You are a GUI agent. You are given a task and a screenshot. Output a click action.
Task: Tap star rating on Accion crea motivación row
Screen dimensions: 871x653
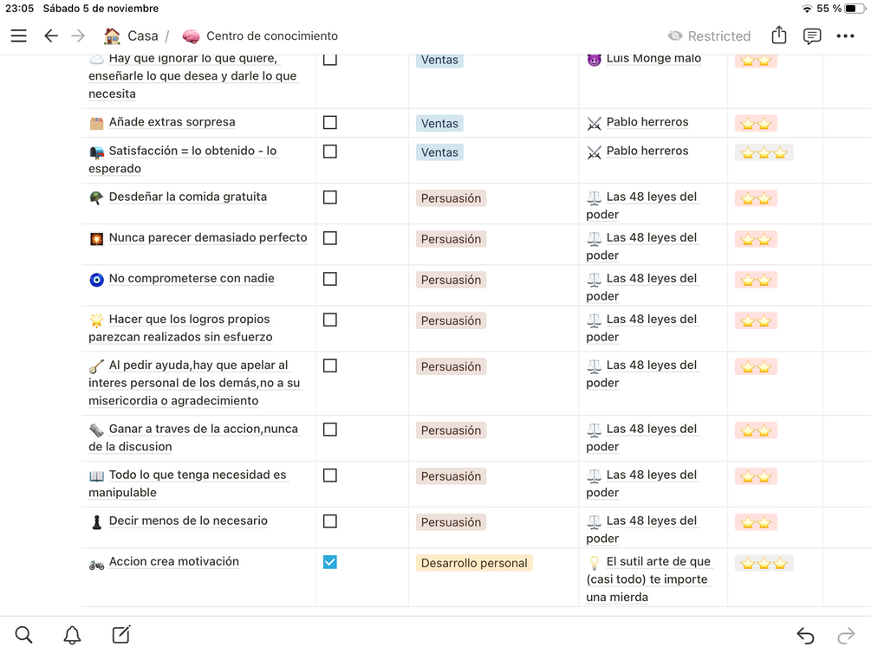click(764, 563)
